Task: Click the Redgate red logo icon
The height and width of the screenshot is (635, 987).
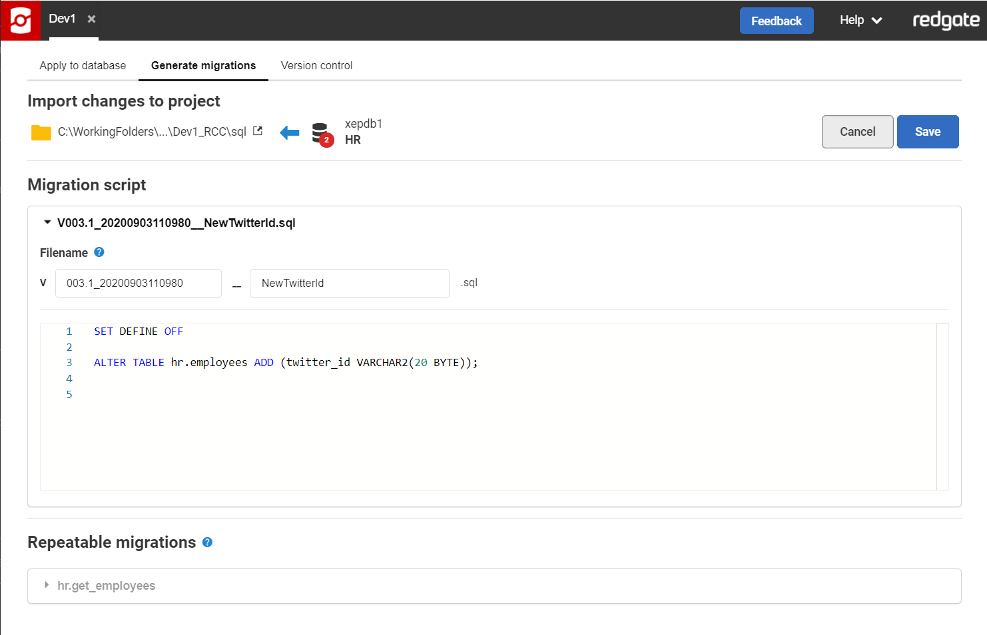Action: (x=21, y=21)
